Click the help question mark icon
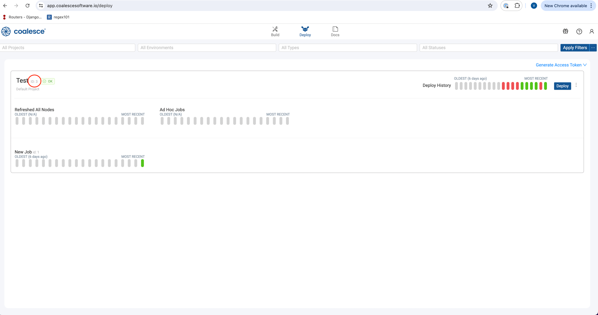Image resolution: width=598 pixels, height=315 pixels. pos(579,31)
